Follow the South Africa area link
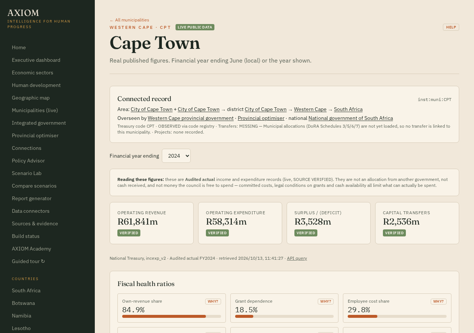This screenshot has width=474, height=333. click(348, 109)
